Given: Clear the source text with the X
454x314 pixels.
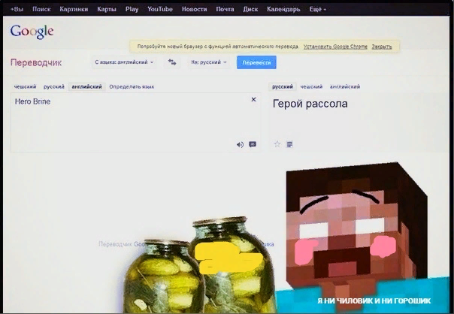Looking at the screenshot, I should coord(253,100).
